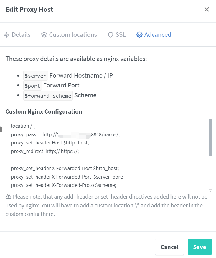Click the $port variable tag
216x258 pixels.
point(32,86)
